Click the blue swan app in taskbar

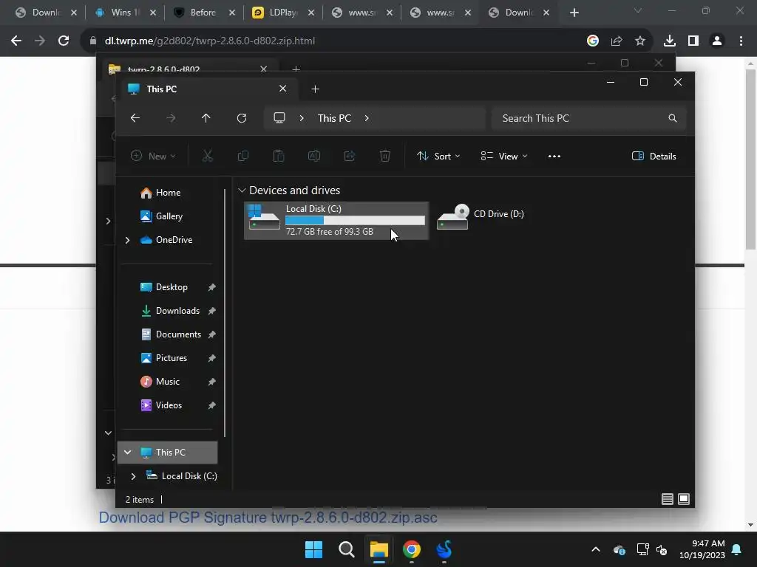click(x=444, y=549)
